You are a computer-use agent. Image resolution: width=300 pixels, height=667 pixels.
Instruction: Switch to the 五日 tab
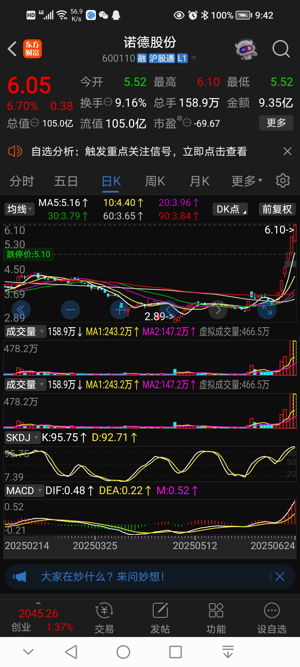click(x=66, y=181)
